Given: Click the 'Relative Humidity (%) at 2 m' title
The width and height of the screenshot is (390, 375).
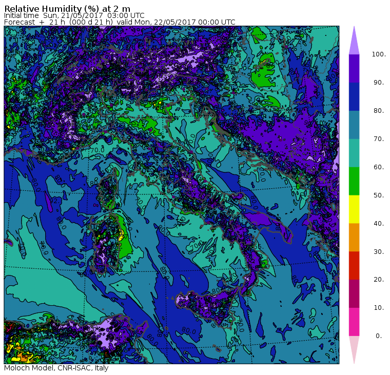Looking at the screenshot, I should click(x=67, y=9).
